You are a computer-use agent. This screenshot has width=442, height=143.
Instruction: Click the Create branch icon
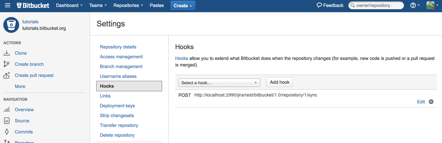point(7,64)
